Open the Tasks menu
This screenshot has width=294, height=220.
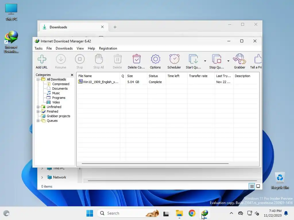(x=38, y=48)
